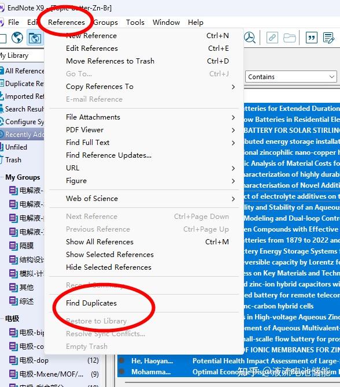The width and height of the screenshot is (340, 387).
Task: Click the Open Link chain icon
Action: tap(272, 38)
